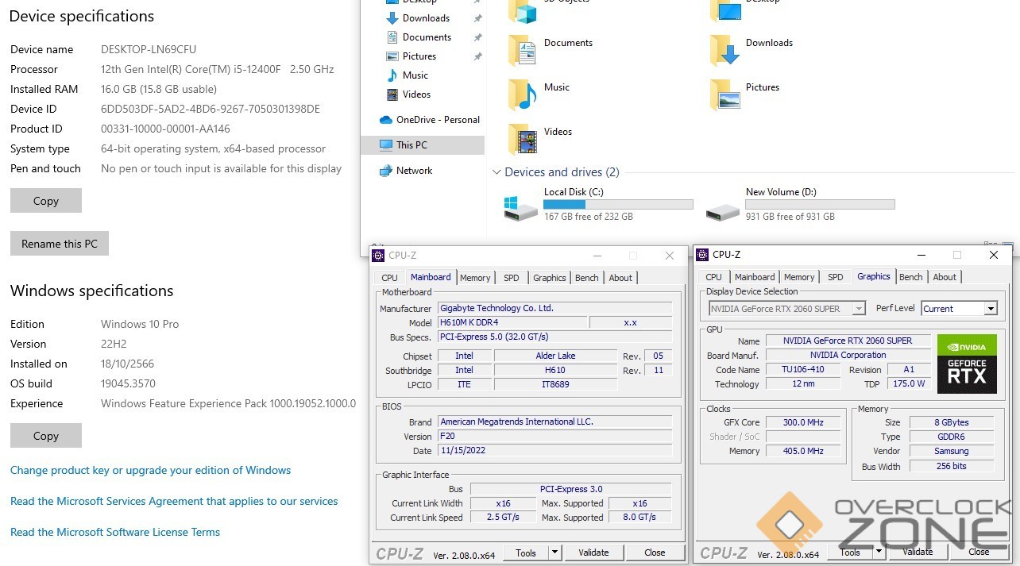Open the Videos film icon in sidebar
Viewport: 1020px width, 566px height.
[x=392, y=94]
